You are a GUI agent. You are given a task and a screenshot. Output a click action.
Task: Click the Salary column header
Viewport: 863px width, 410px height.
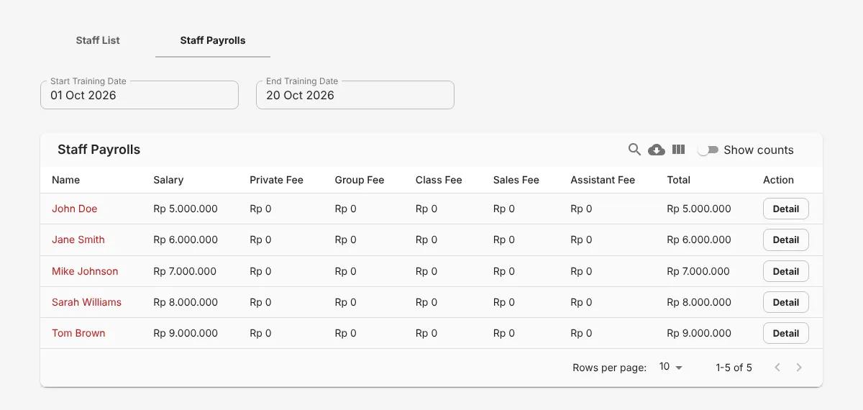point(168,180)
